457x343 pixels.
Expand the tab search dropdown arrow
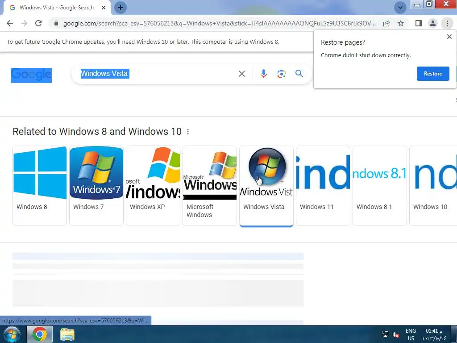tap(400, 8)
